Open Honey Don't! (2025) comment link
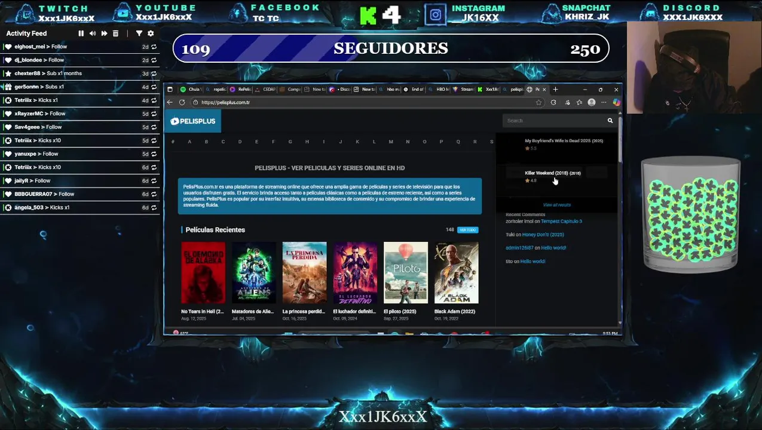The height and width of the screenshot is (430, 762). pyautogui.click(x=543, y=235)
